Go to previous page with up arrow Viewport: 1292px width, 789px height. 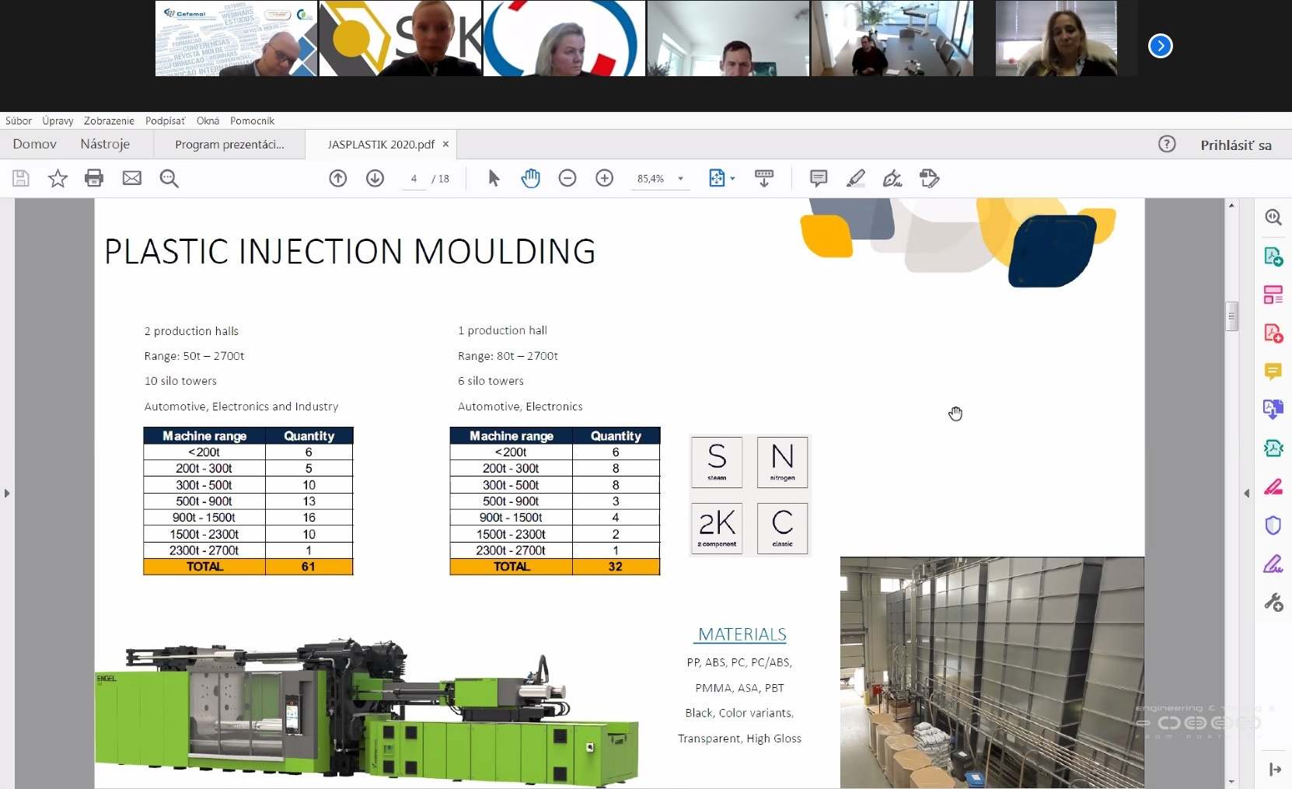338,178
